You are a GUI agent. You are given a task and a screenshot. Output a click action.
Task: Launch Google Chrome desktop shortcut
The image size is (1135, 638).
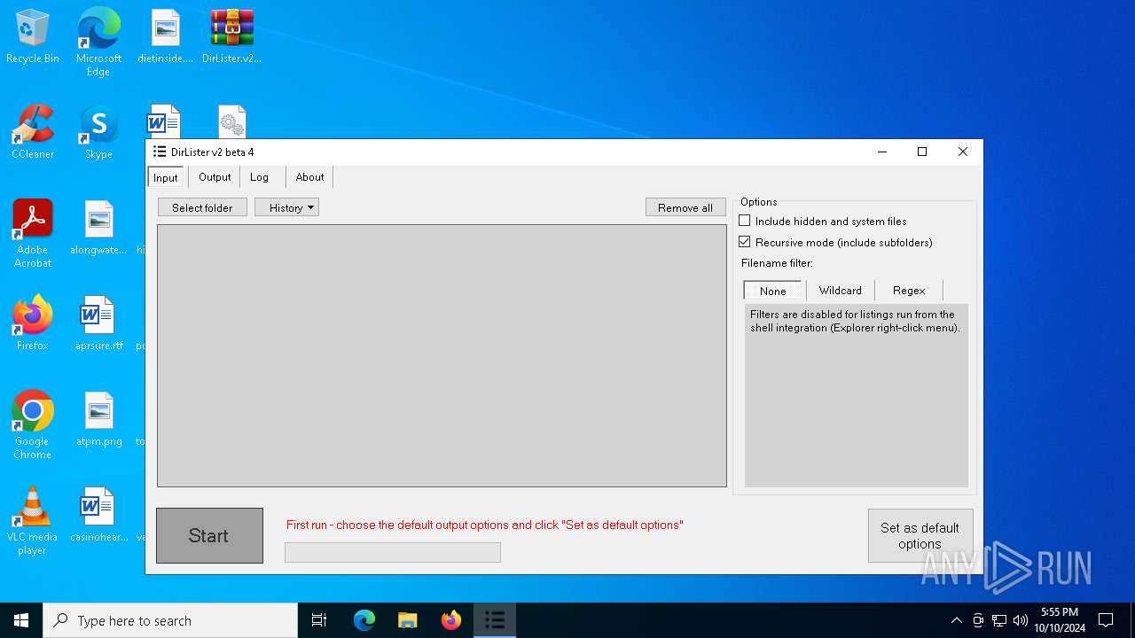click(33, 425)
